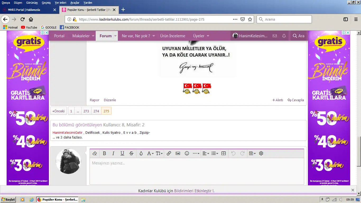Click the Firefox home button

coord(31,19)
